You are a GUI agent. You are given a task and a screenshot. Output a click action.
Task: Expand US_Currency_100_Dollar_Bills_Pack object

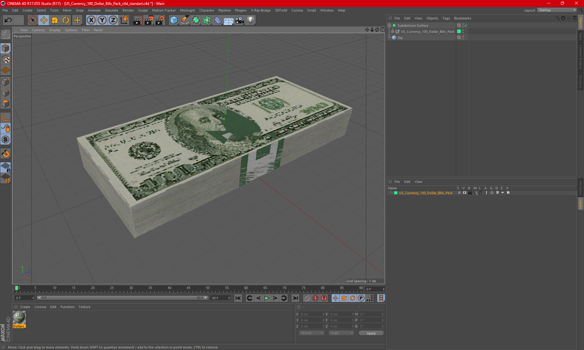[393, 31]
